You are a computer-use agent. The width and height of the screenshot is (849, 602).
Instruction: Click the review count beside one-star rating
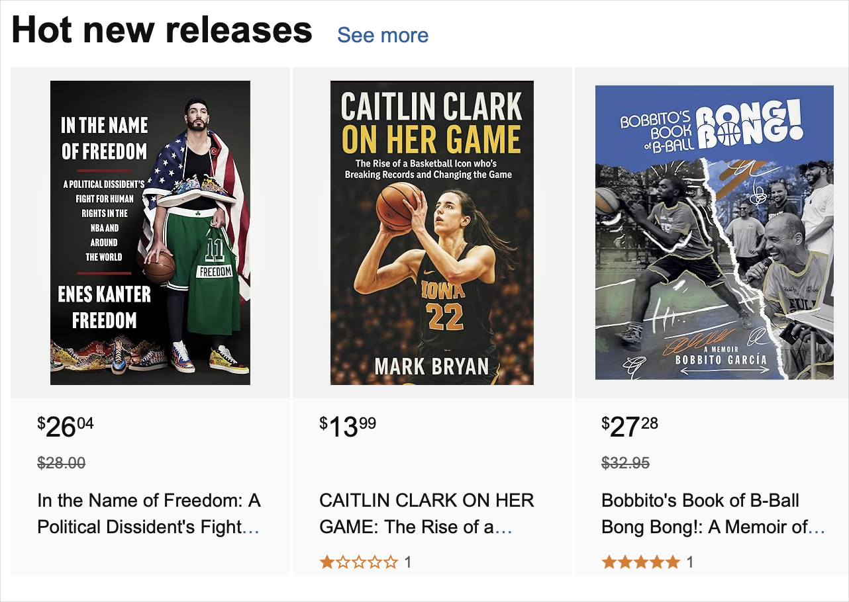pos(408,562)
